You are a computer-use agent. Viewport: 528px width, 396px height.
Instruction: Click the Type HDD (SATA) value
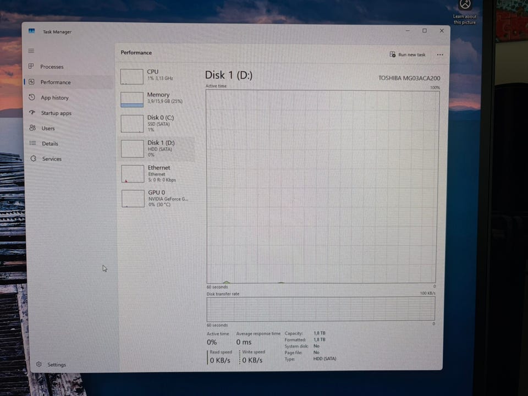(x=325, y=359)
